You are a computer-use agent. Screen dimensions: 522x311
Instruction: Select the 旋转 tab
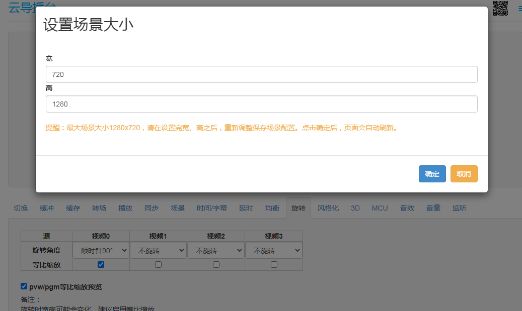click(299, 208)
